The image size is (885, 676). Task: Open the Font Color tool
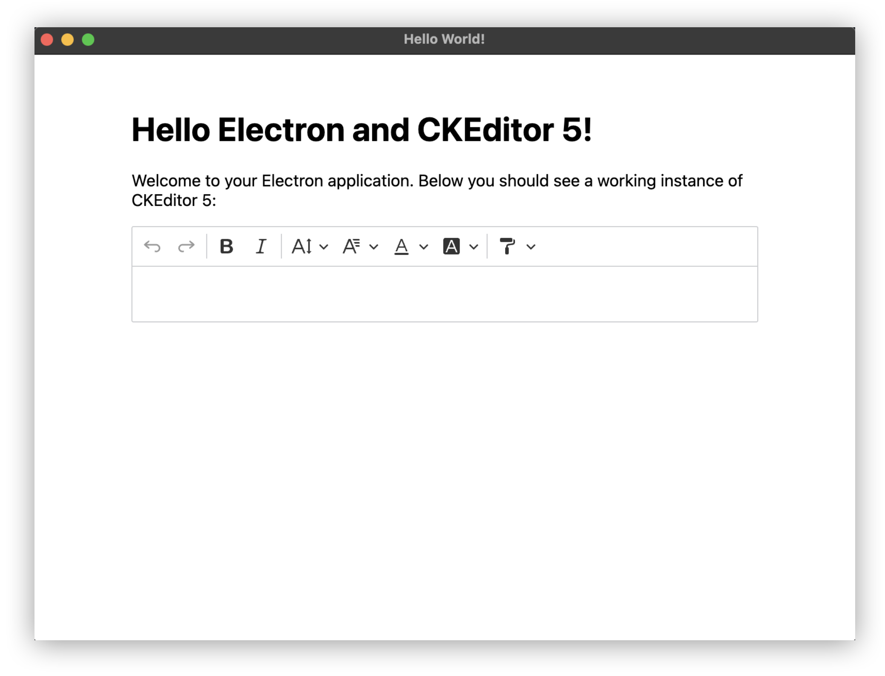[401, 246]
